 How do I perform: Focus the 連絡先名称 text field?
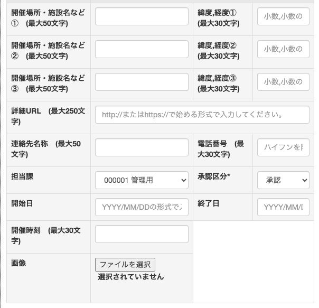pyautogui.click(x=142, y=147)
